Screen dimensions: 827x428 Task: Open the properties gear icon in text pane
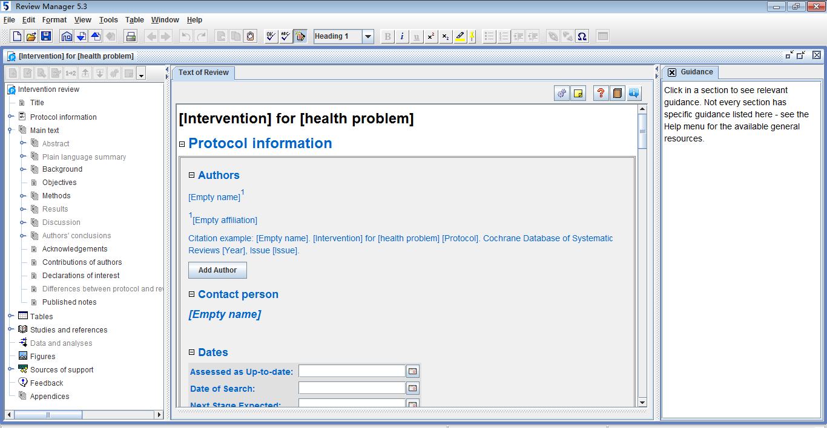pos(562,93)
